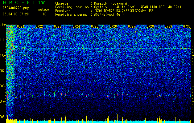Click the 0724 time marker
The image size is (194, 123).
pos(76,26)
